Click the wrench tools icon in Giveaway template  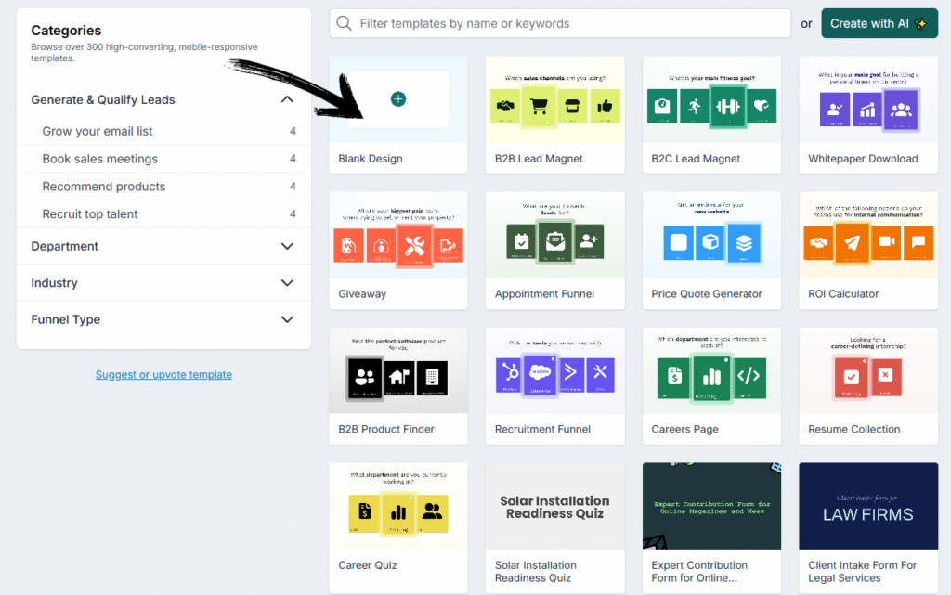point(414,245)
